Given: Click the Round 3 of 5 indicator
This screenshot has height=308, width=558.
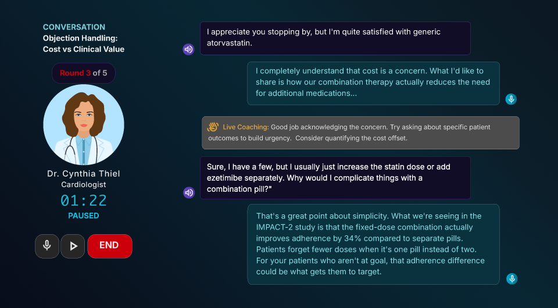Looking at the screenshot, I should point(84,73).
